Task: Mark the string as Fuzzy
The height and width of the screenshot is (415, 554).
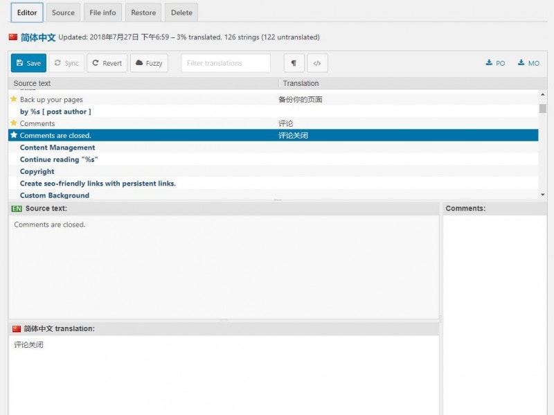Action: (149, 63)
